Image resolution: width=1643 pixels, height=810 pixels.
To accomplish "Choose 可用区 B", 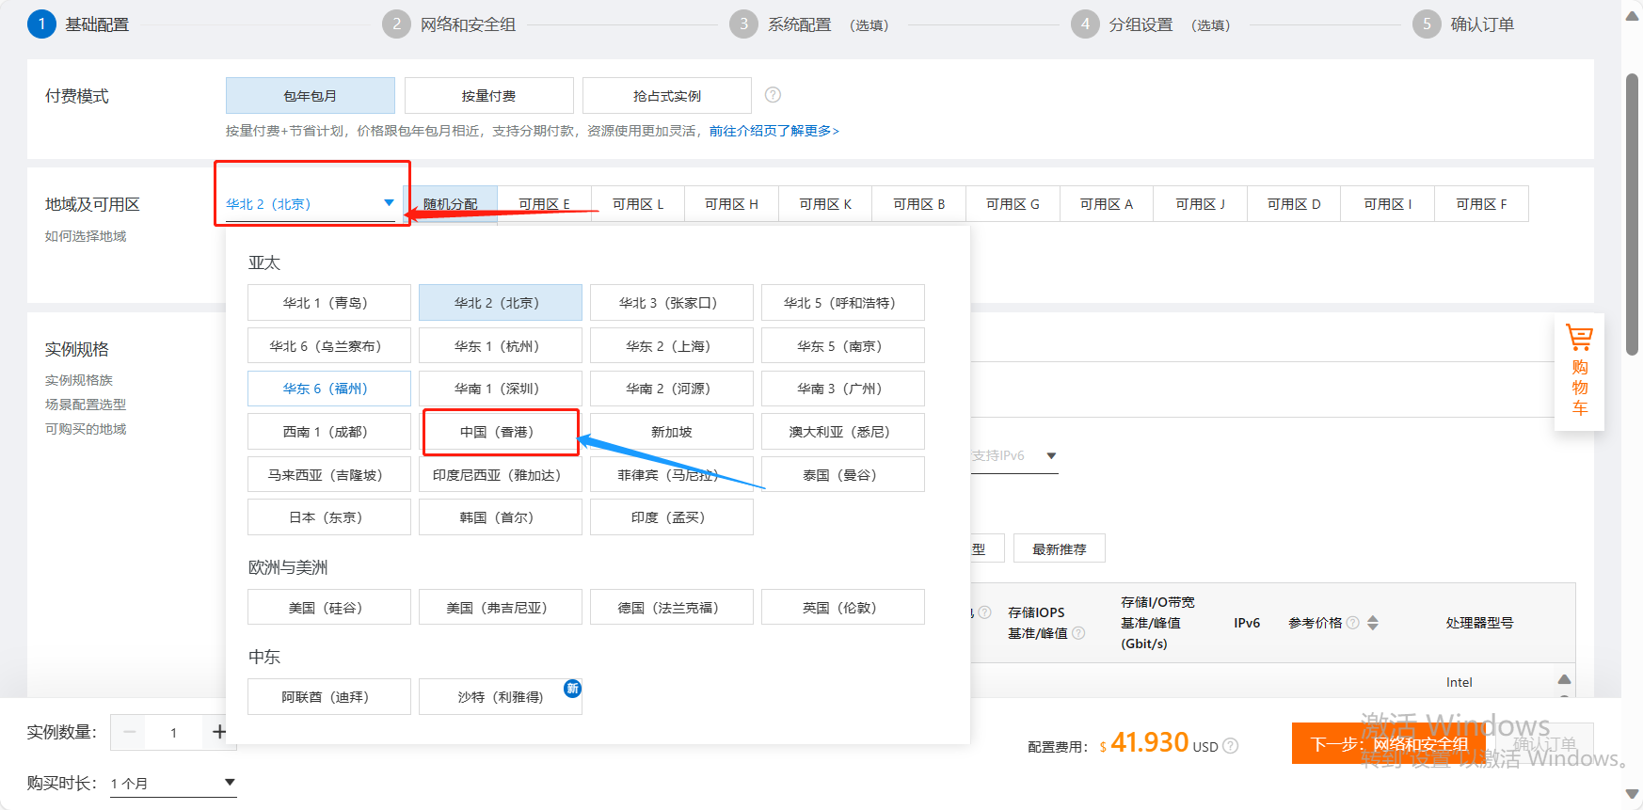I will pos(918,204).
